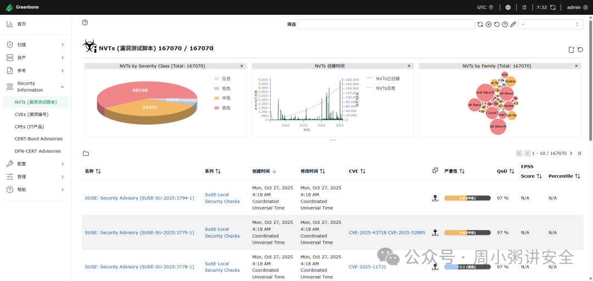Click the edit filter pencil icon
Viewport: 593px width, 281px height.
coord(513,24)
